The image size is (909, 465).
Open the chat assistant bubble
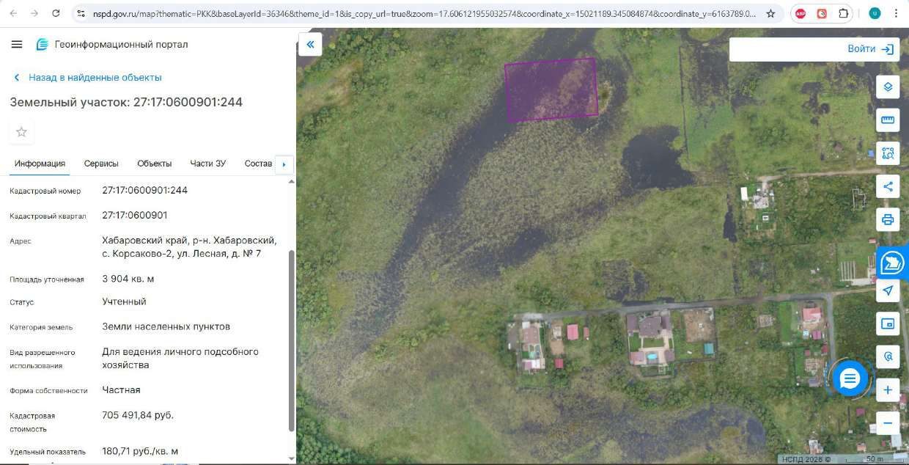click(850, 378)
